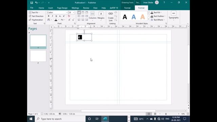This screenshot has height=122, width=217.
Task: Open the Margins dropdown
Action: (101, 16)
